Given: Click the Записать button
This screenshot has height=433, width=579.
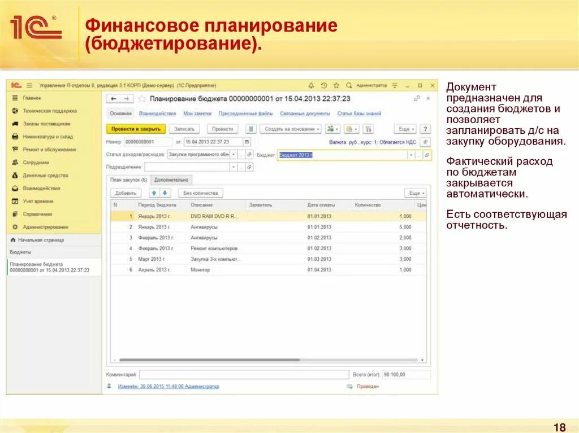Looking at the screenshot, I should point(184,129).
